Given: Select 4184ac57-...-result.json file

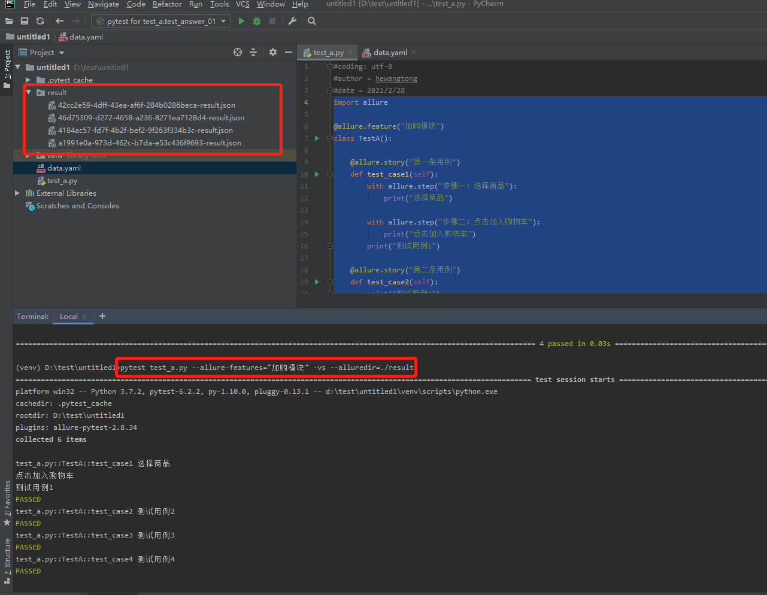Looking at the screenshot, I should click(145, 130).
